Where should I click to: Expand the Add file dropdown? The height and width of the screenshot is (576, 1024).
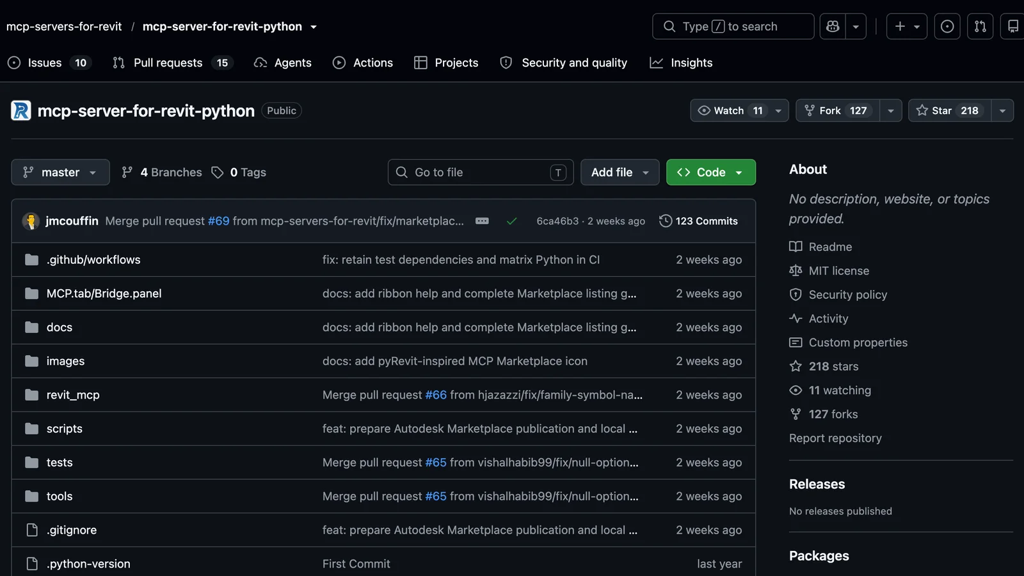coord(620,172)
